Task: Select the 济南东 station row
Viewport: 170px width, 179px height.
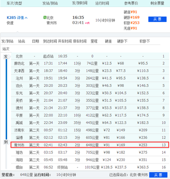Action: [90, 130]
